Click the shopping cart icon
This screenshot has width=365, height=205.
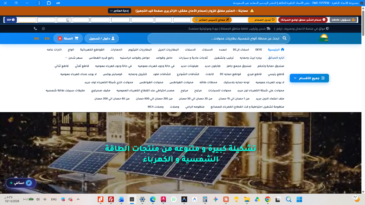click(76, 38)
